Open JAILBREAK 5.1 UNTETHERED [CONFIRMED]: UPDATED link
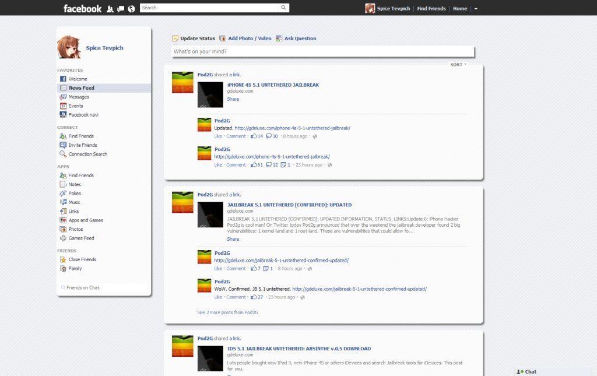Image resolution: width=597 pixels, height=376 pixels. 289,205
